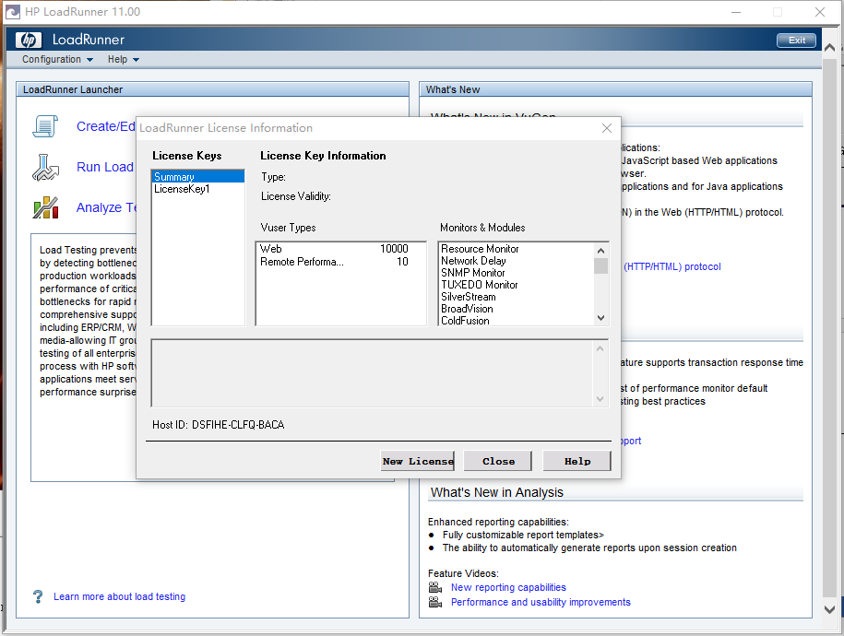Viewport: 844px width, 636px height.
Task: Open the Help menu
Action: click(x=124, y=59)
